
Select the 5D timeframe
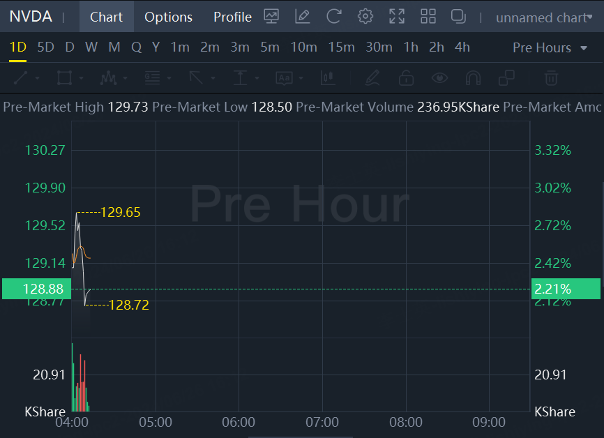[45, 47]
